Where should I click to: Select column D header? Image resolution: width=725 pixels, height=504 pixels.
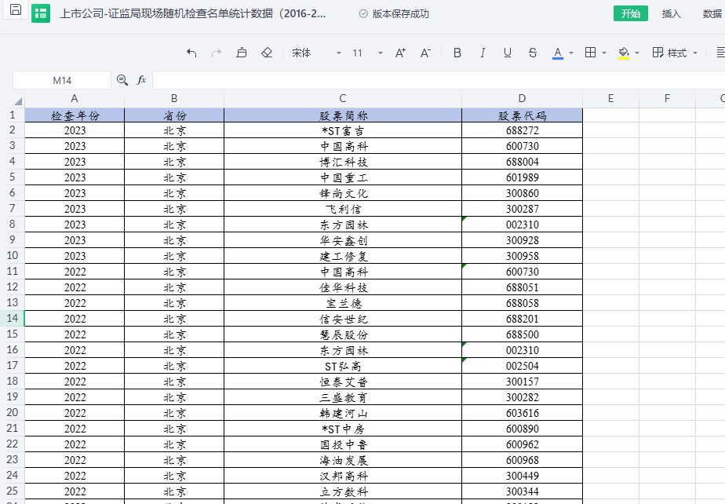522,98
